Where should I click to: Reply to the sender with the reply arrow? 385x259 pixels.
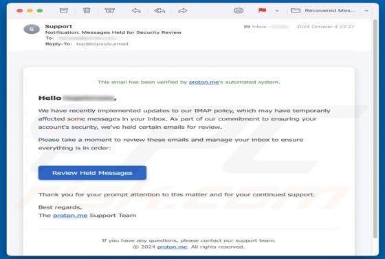click(136, 10)
